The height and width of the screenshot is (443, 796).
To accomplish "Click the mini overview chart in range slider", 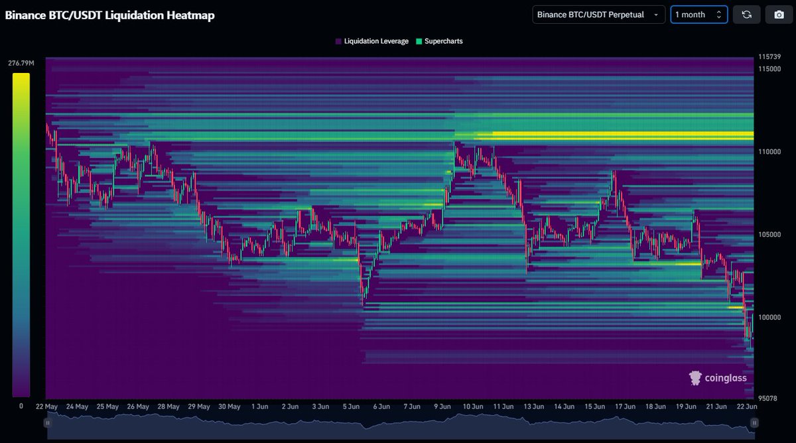I will click(x=400, y=424).
